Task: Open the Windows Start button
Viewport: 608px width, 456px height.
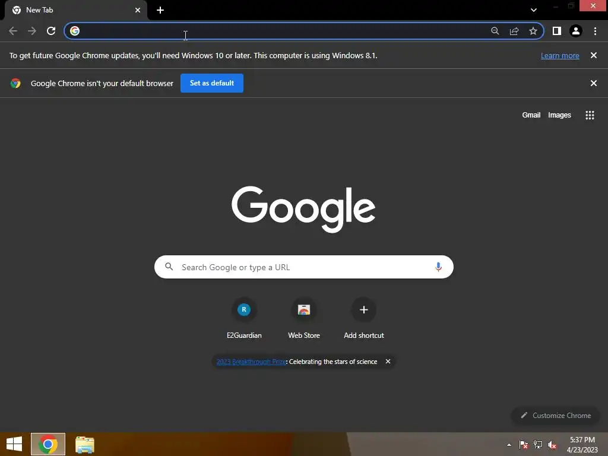Action: [14, 444]
